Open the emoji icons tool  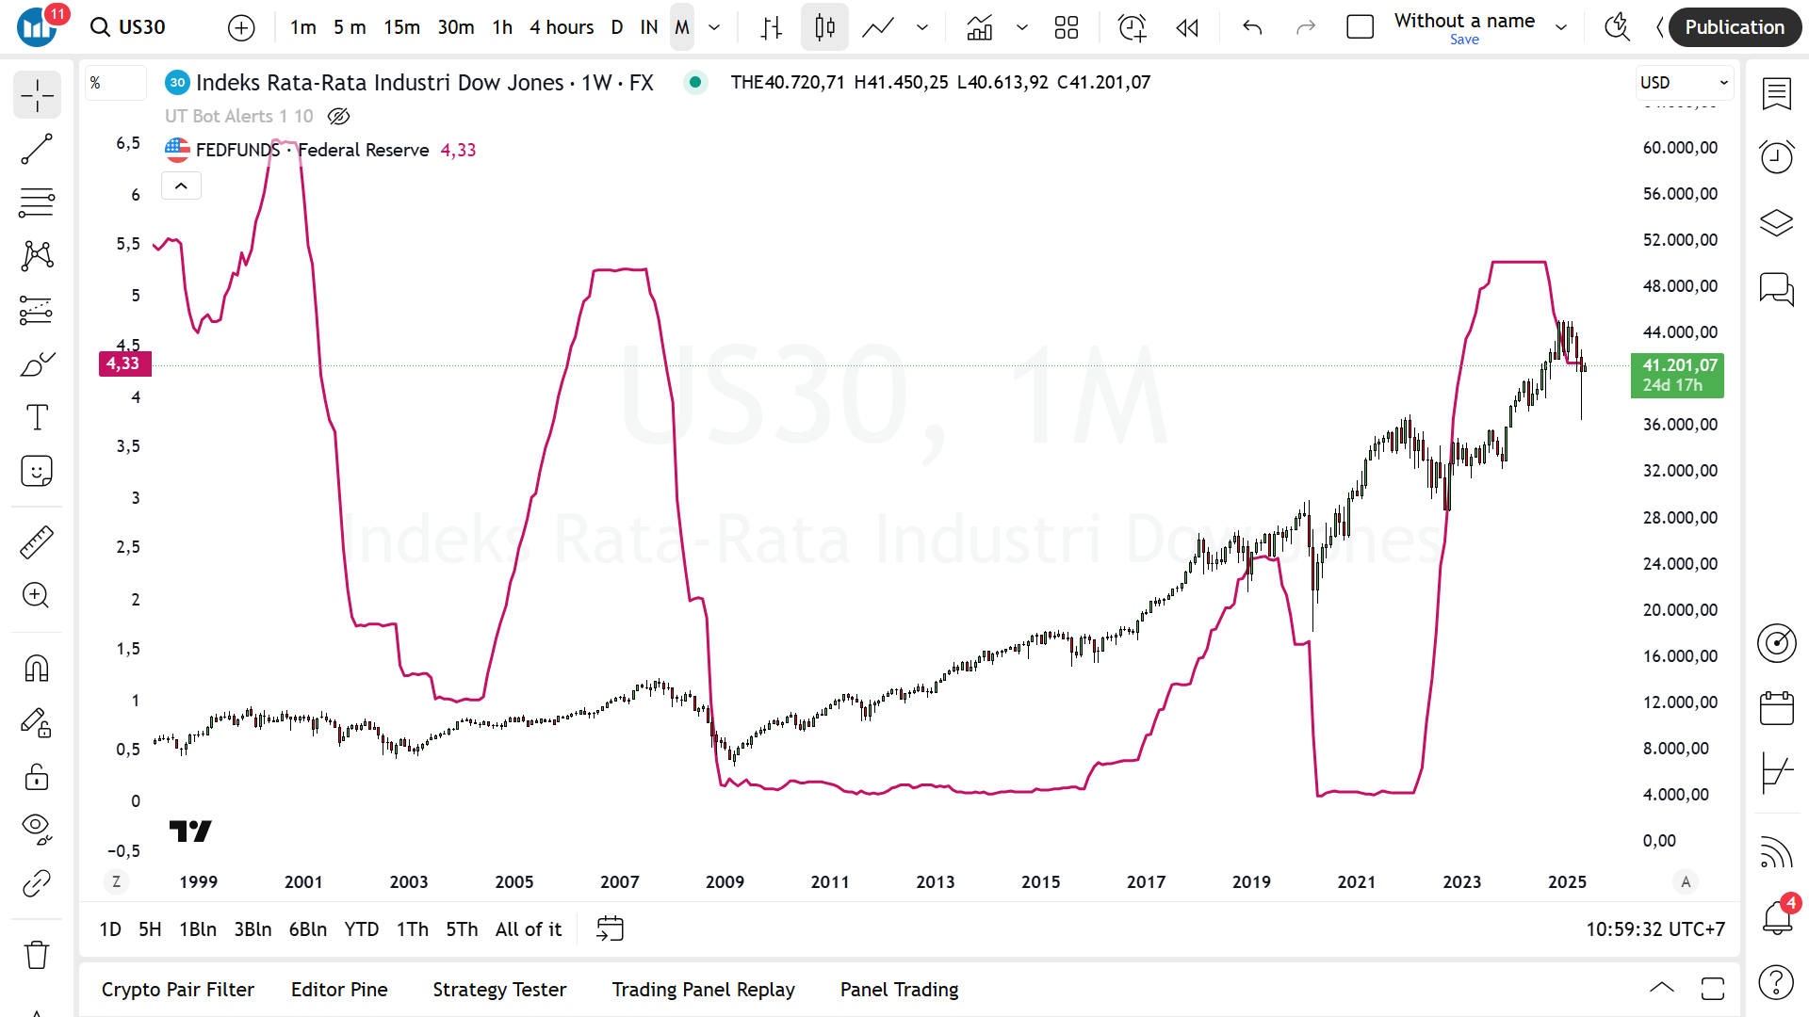[37, 471]
